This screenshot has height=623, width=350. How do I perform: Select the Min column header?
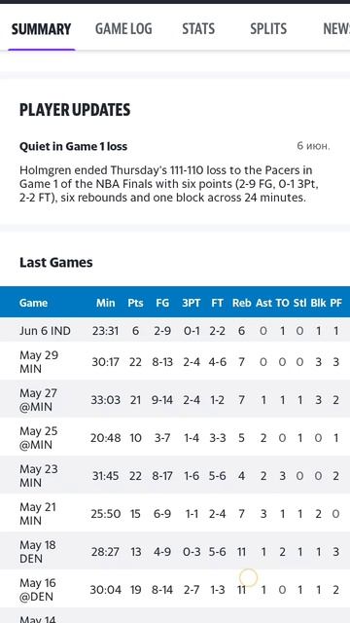point(105,303)
